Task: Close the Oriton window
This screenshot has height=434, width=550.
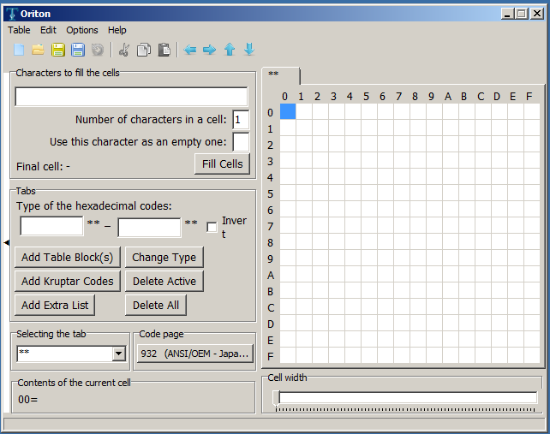Action: tap(537, 14)
